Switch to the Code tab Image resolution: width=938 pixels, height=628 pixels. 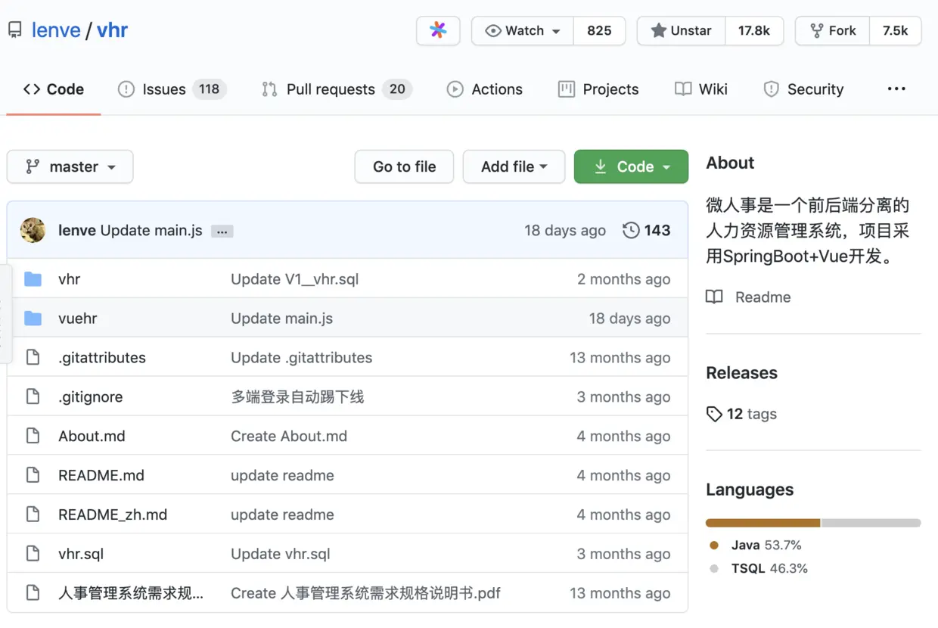(x=54, y=89)
